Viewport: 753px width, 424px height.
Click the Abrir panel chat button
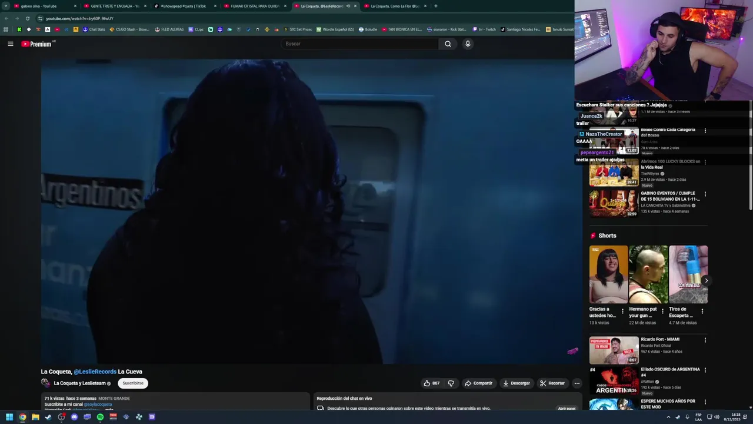click(x=567, y=408)
